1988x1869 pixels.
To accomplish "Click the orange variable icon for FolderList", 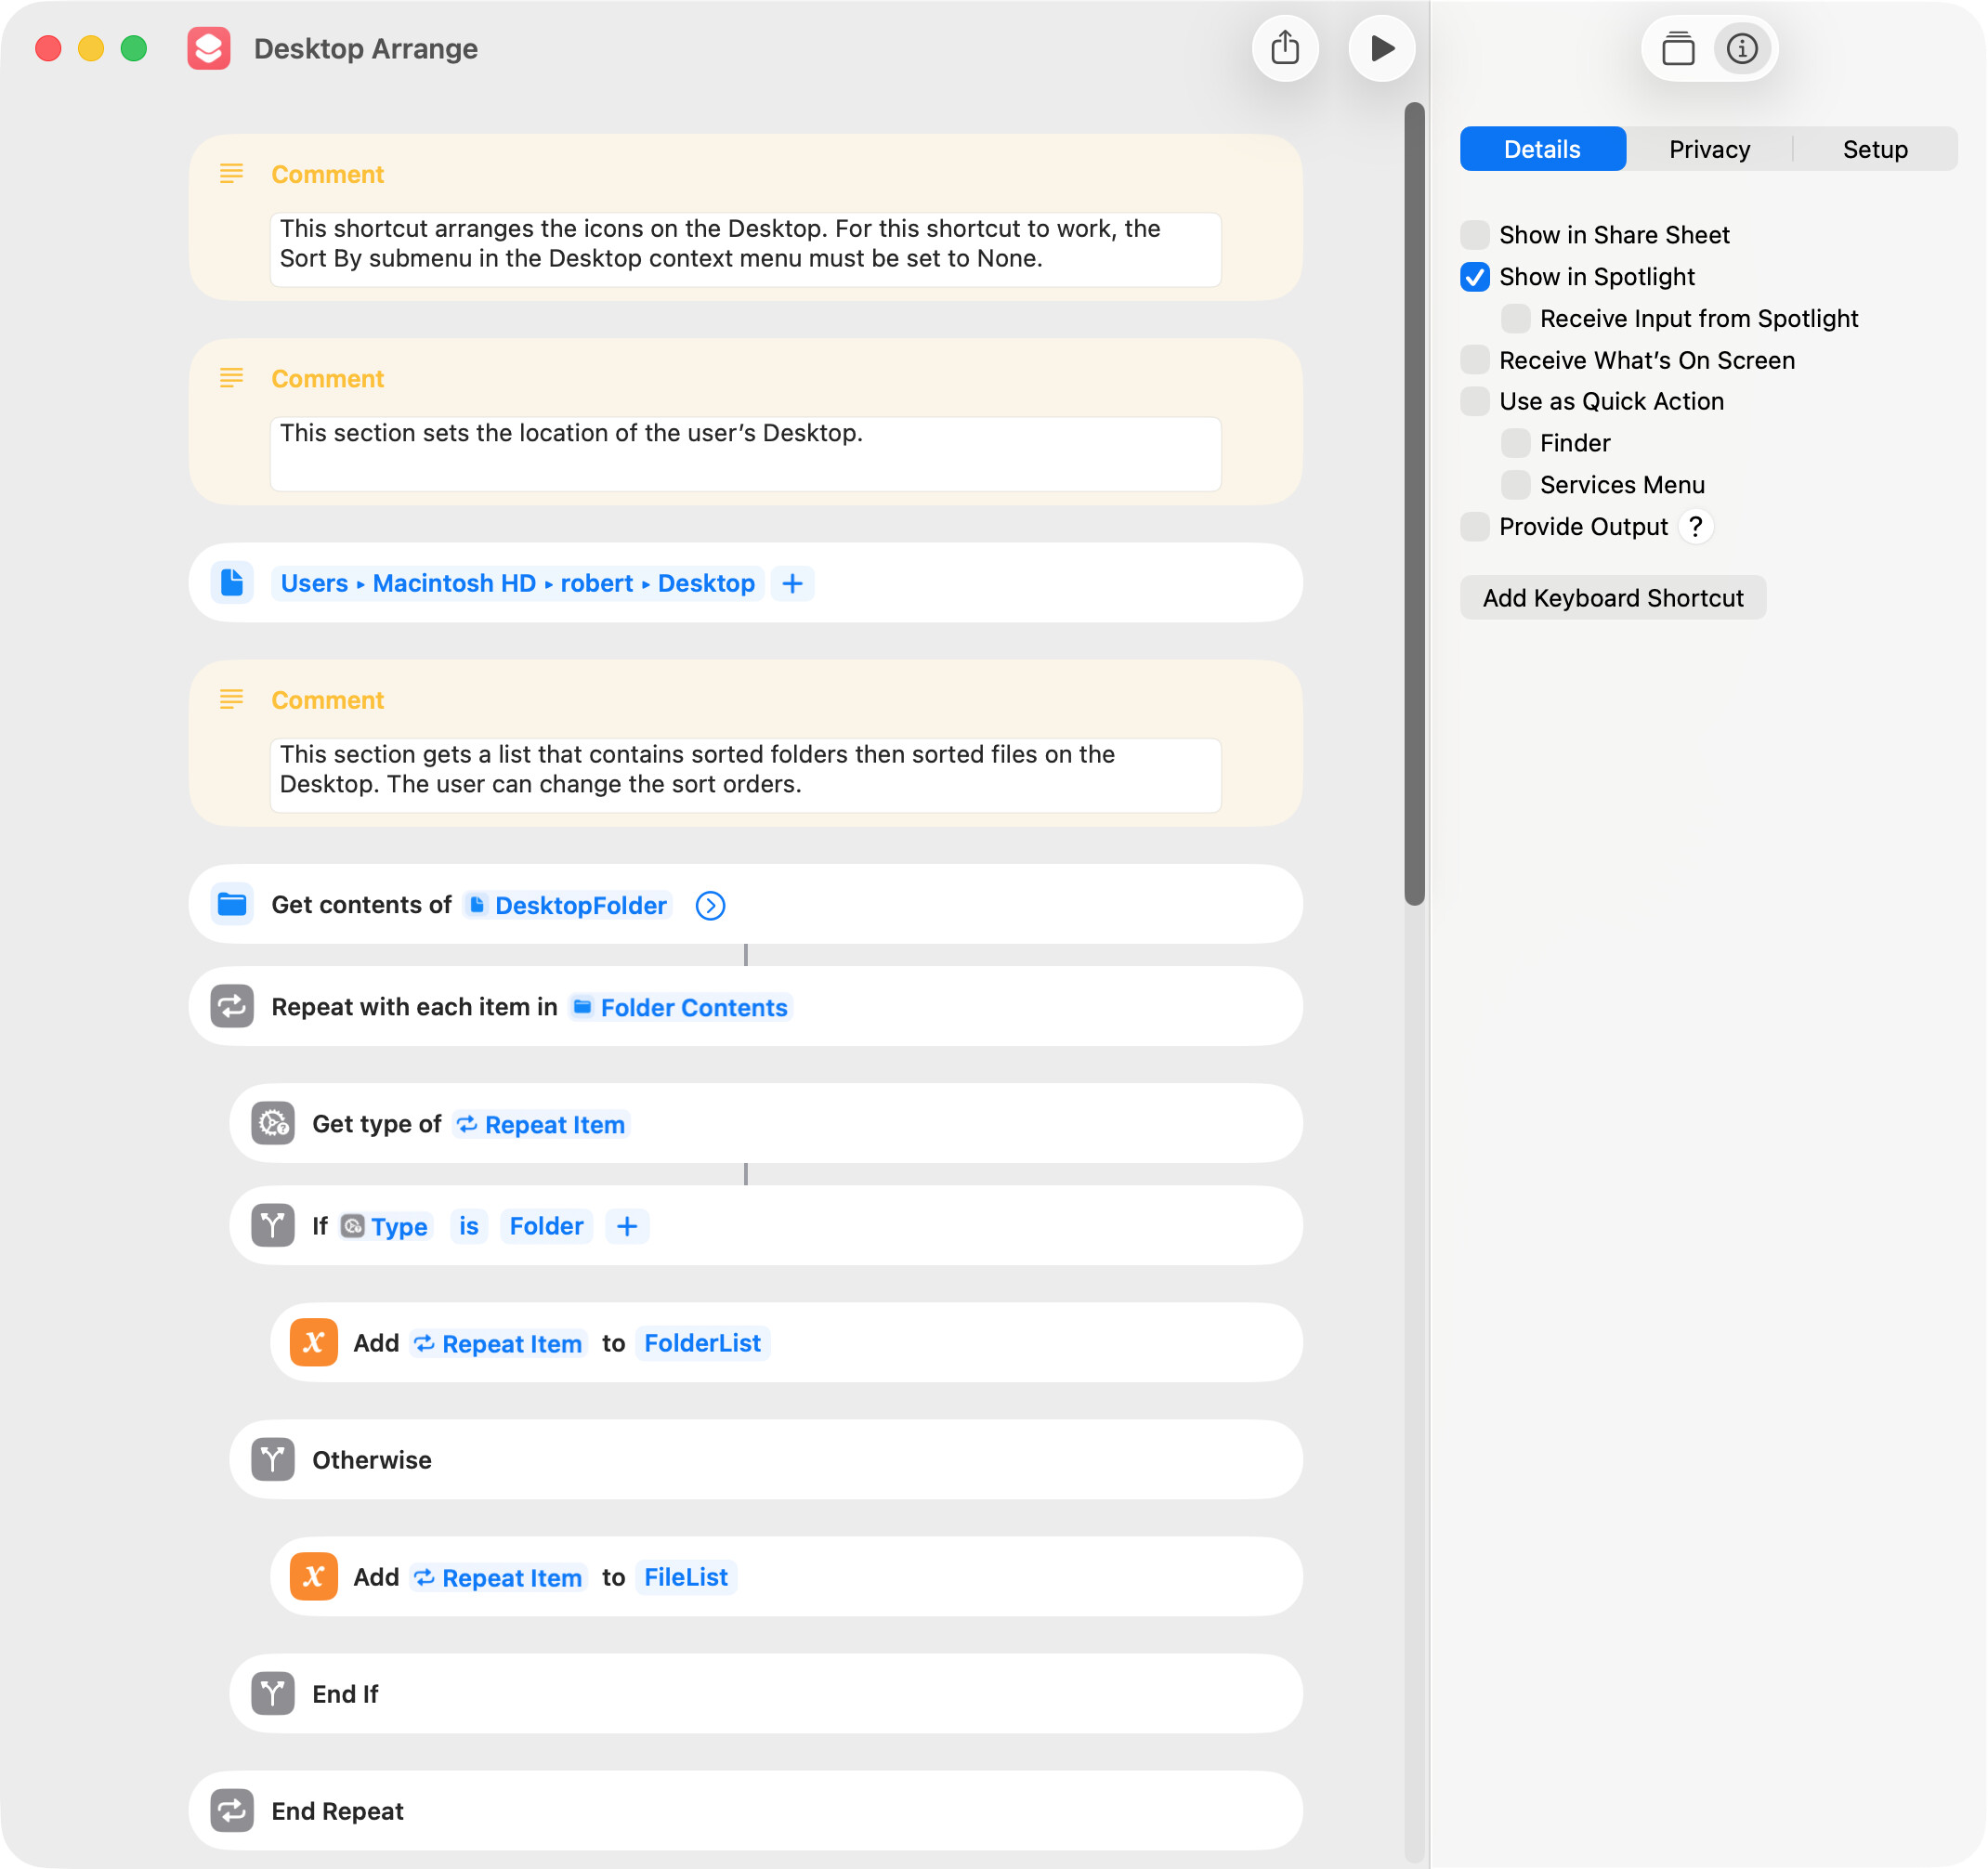I will coord(313,1342).
